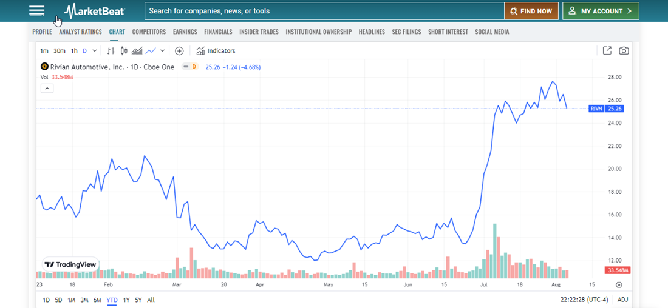Image resolution: width=668 pixels, height=308 pixels.
Task: Open chart settings gear icon
Action: 619,284
